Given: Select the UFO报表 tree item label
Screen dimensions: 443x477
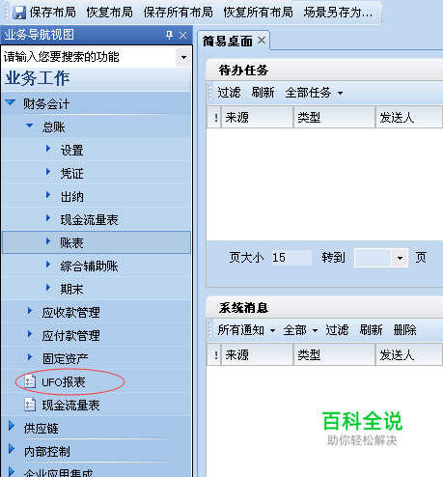Looking at the screenshot, I should [64, 382].
